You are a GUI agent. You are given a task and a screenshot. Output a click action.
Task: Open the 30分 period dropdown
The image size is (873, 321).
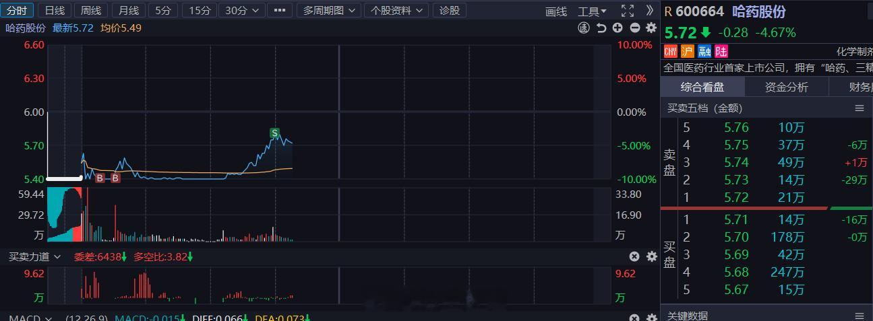coord(241,10)
